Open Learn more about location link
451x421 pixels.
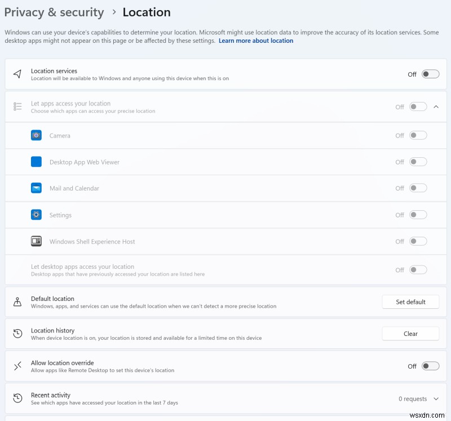pos(256,41)
